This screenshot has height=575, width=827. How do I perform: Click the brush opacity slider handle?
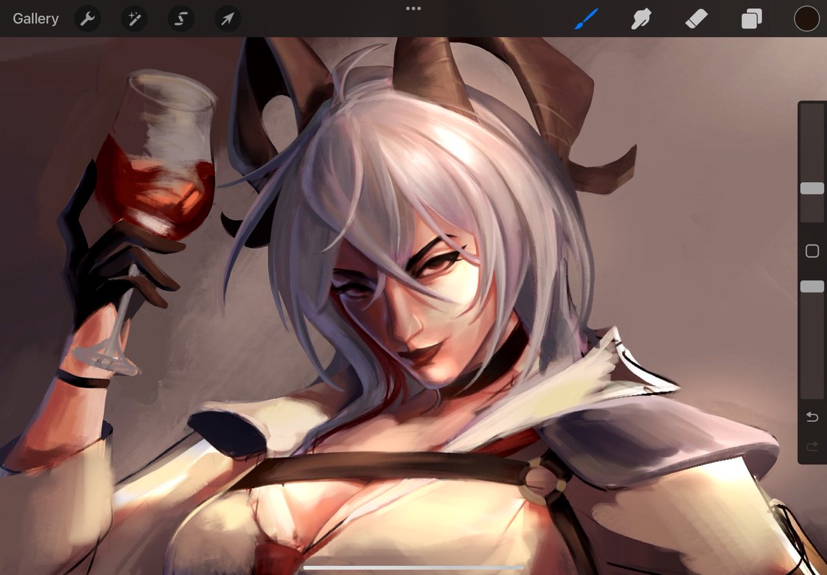(x=812, y=286)
